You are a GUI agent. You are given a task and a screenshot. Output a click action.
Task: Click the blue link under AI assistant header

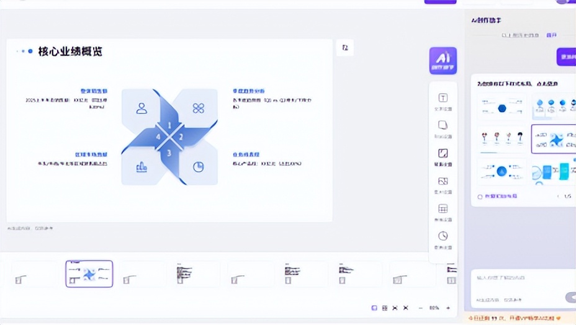click(551, 35)
